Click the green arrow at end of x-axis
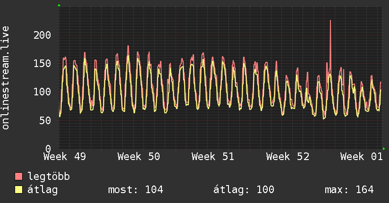Viewport: 389px width, 203px height. [384, 149]
